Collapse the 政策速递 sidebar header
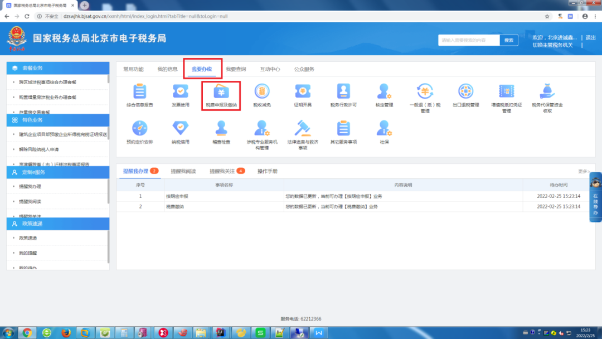Screen dimensions: 602x339 click(x=58, y=224)
